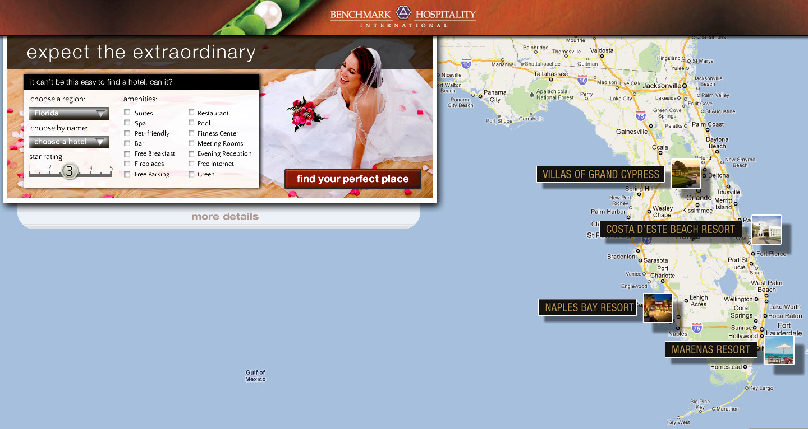Click the Naples city label on map
The width and height of the screenshot is (808, 429).
click(678, 334)
